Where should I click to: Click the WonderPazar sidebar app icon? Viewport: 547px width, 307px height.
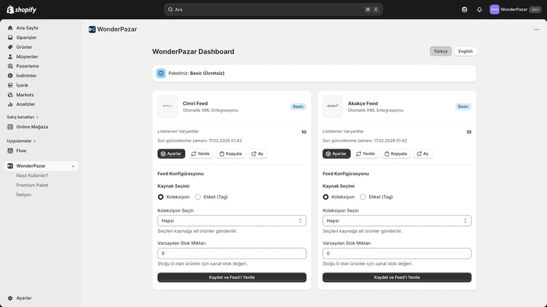tap(10, 166)
